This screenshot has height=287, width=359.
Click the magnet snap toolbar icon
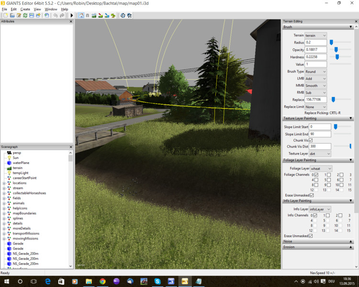[88, 15]
